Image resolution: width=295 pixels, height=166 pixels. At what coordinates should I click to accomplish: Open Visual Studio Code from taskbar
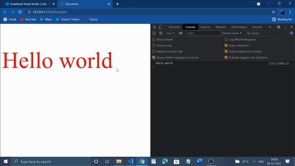coord(130,161)
